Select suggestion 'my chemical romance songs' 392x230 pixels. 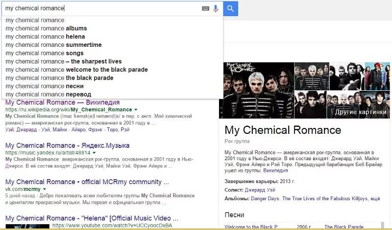point(112,53)
